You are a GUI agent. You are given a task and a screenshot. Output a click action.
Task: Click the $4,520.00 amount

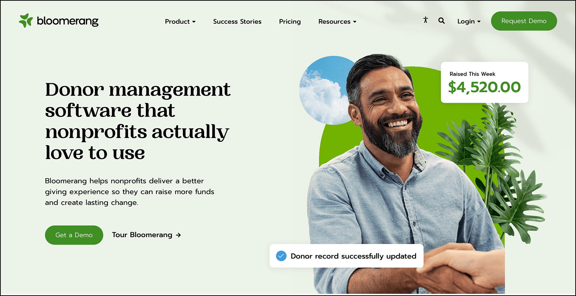coord(484,87)
